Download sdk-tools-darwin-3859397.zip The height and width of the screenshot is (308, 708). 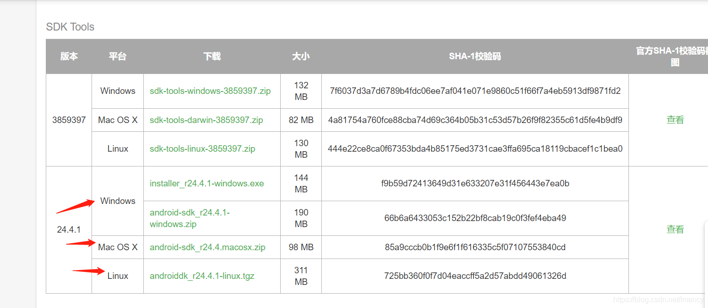pos(206,120)
